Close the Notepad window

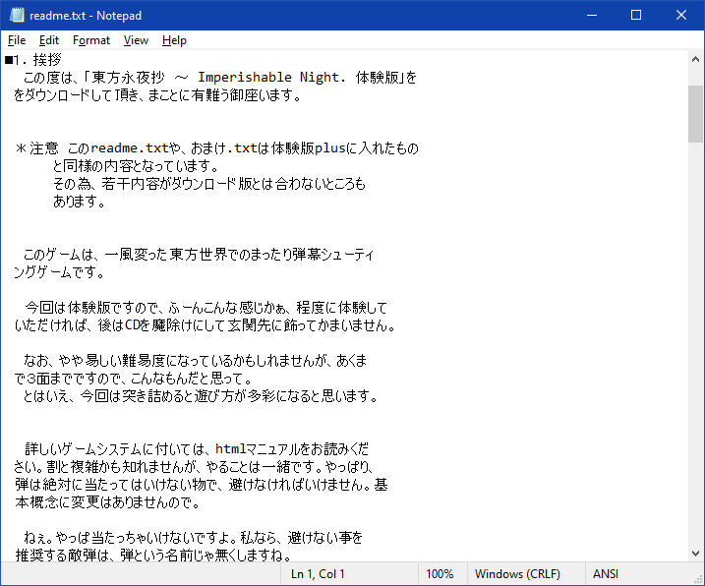tap(681, 16)
